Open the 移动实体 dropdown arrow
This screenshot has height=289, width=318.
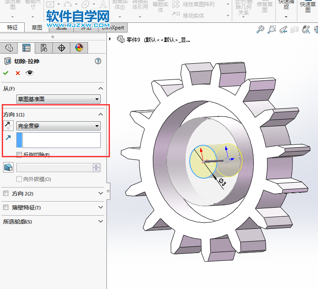click(x=228, y=15)
